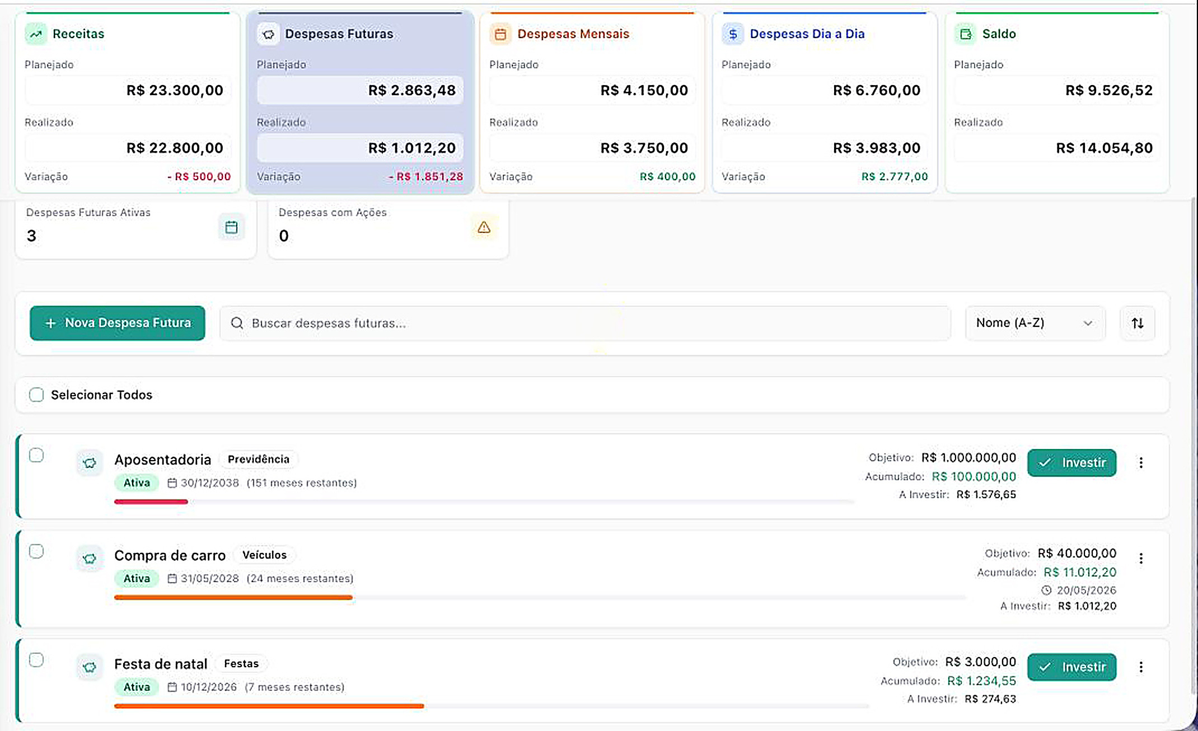
Task: Click the Despesas Mensais calendar icon
Action: pos(500,34)
